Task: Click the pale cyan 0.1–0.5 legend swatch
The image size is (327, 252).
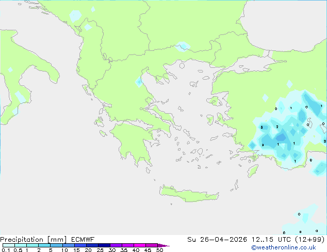Action: click(x=9, y=245)
